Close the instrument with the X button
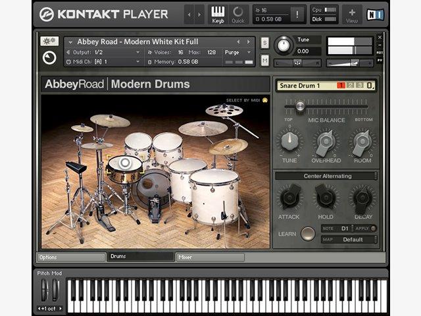 click(380, 37)
